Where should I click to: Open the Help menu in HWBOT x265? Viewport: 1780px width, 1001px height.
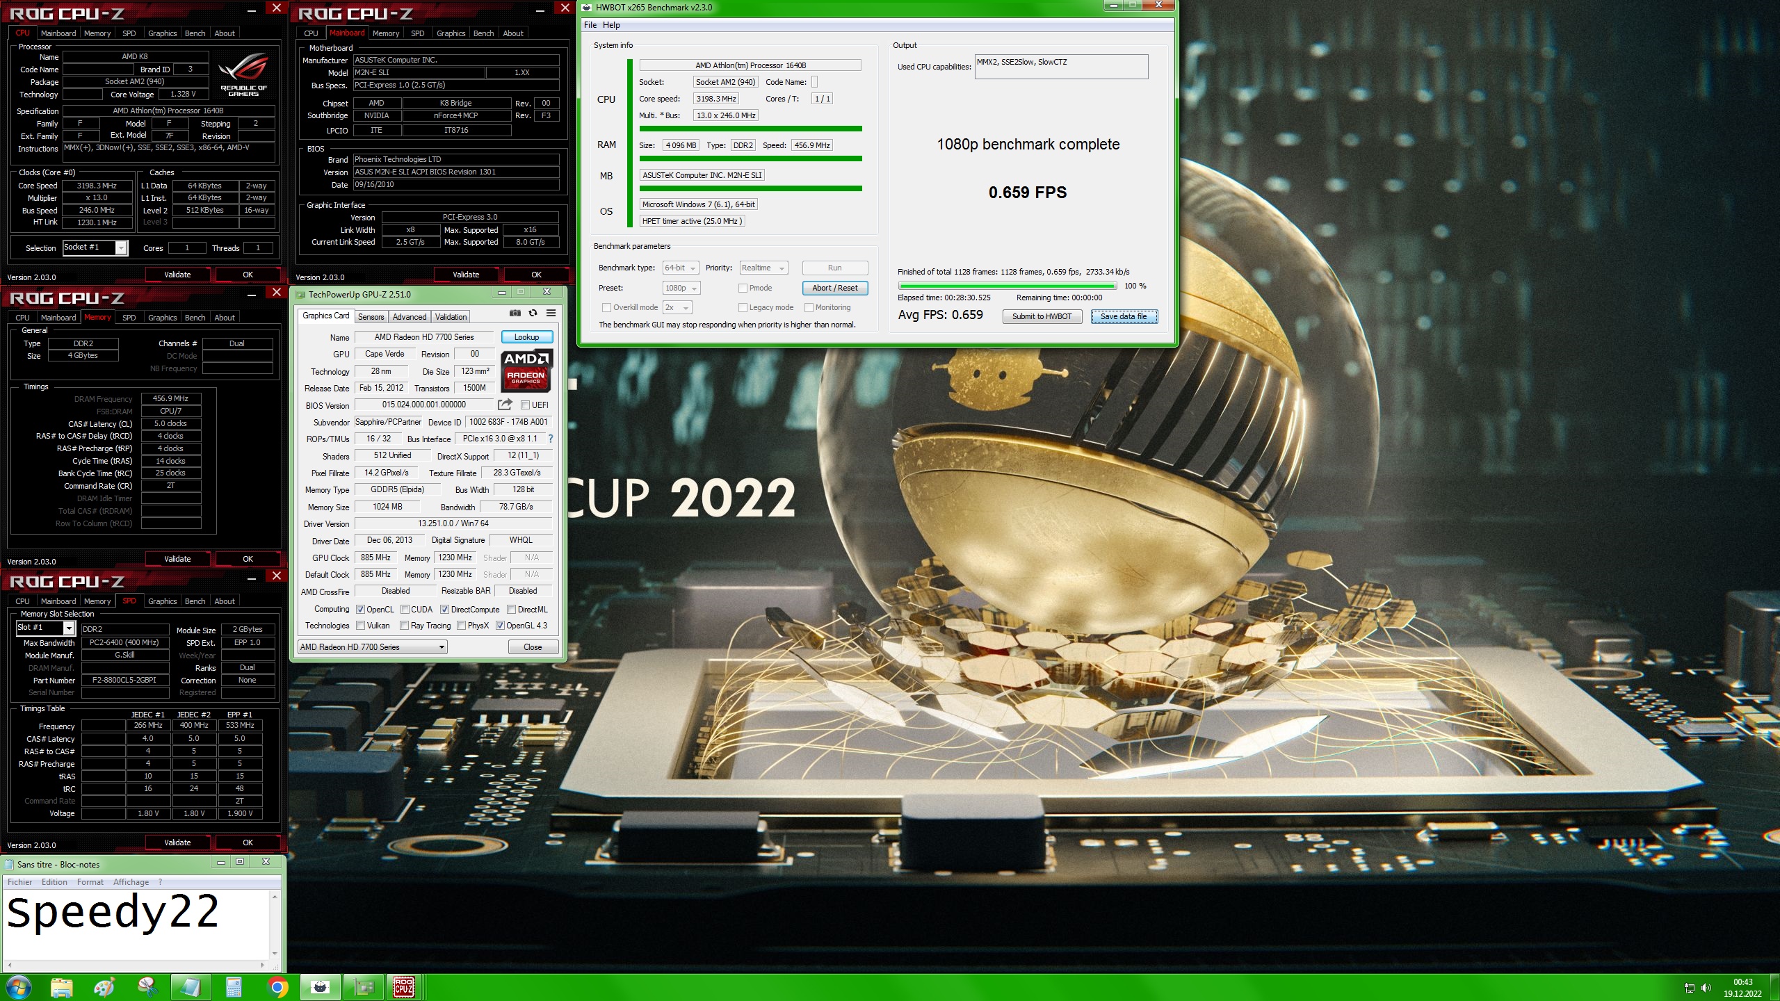pos(611,25)
